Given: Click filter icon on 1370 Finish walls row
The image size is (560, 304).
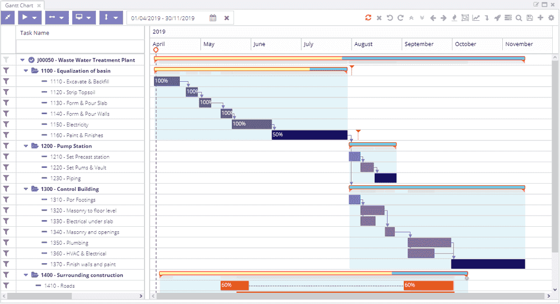Looking at the screenshot, I should pyautogui.click(x=6, y=264).
